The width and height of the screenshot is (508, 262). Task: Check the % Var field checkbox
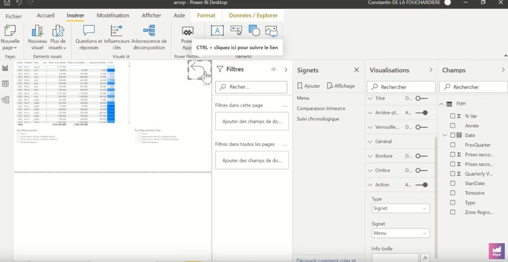(452, 116)
